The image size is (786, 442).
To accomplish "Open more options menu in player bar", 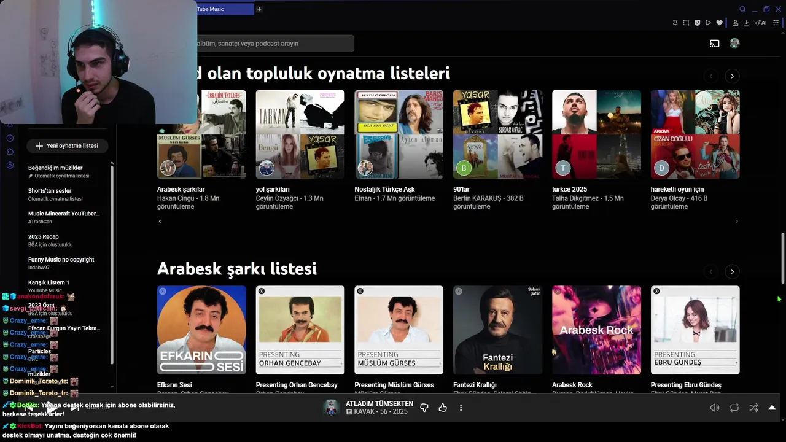I will tap(461, 408).
